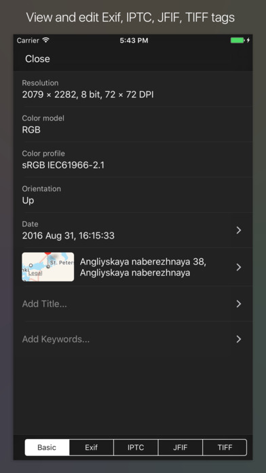Switch to the JFIF tab
Screen dimensions: 266x473
[x=180, y=447]
